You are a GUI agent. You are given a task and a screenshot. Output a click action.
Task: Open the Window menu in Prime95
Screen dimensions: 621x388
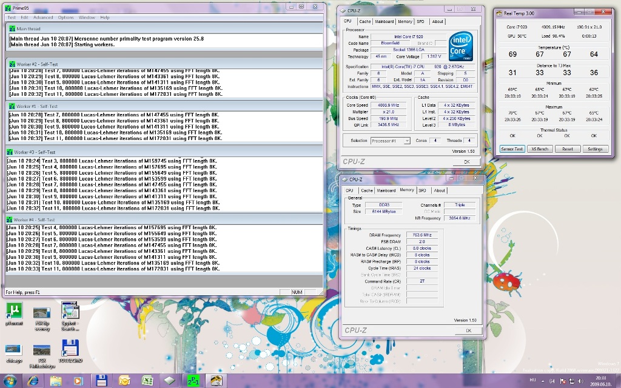pos(87,18)
